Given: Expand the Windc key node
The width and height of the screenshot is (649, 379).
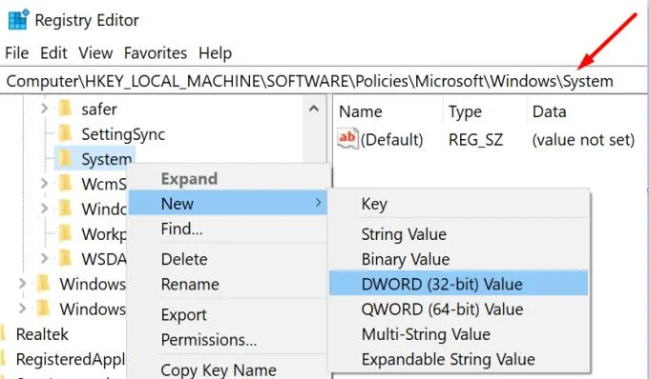Looking at the screenshot, I should pyautogui.click(x=44, y=209).
